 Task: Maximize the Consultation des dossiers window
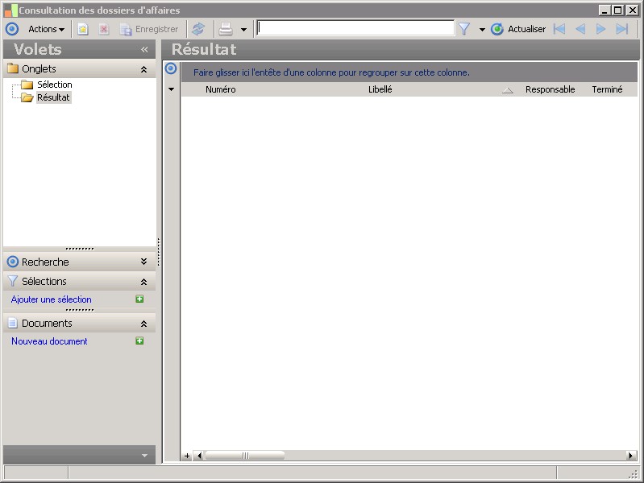coord(617,10)
